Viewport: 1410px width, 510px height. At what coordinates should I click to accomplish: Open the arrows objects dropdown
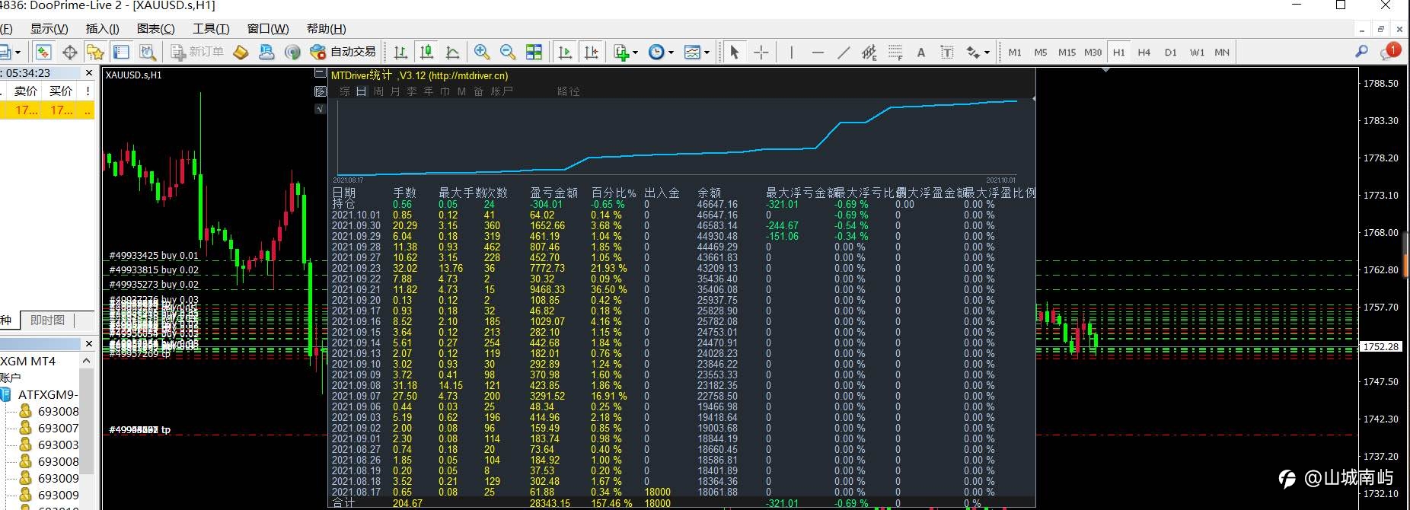978,52
